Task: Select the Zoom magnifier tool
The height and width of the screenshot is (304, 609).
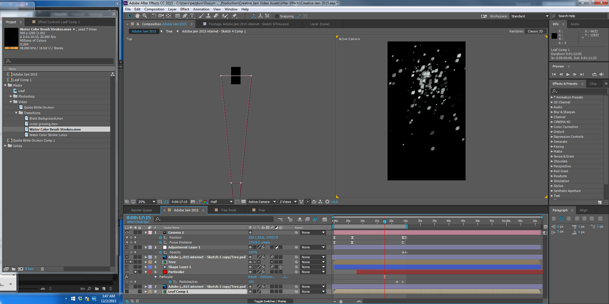Action: point(145,16)
